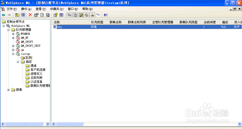
Task: Toggle the console tree show/hide icon
Action: (23, 15)
